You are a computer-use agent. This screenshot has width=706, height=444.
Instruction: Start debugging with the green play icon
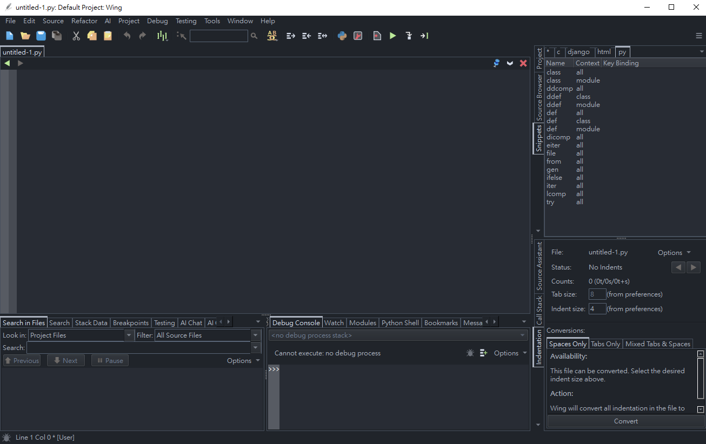pos(392,36)
